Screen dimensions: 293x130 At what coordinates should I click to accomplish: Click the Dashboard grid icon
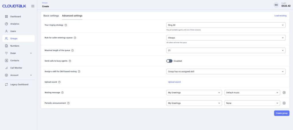6,16
